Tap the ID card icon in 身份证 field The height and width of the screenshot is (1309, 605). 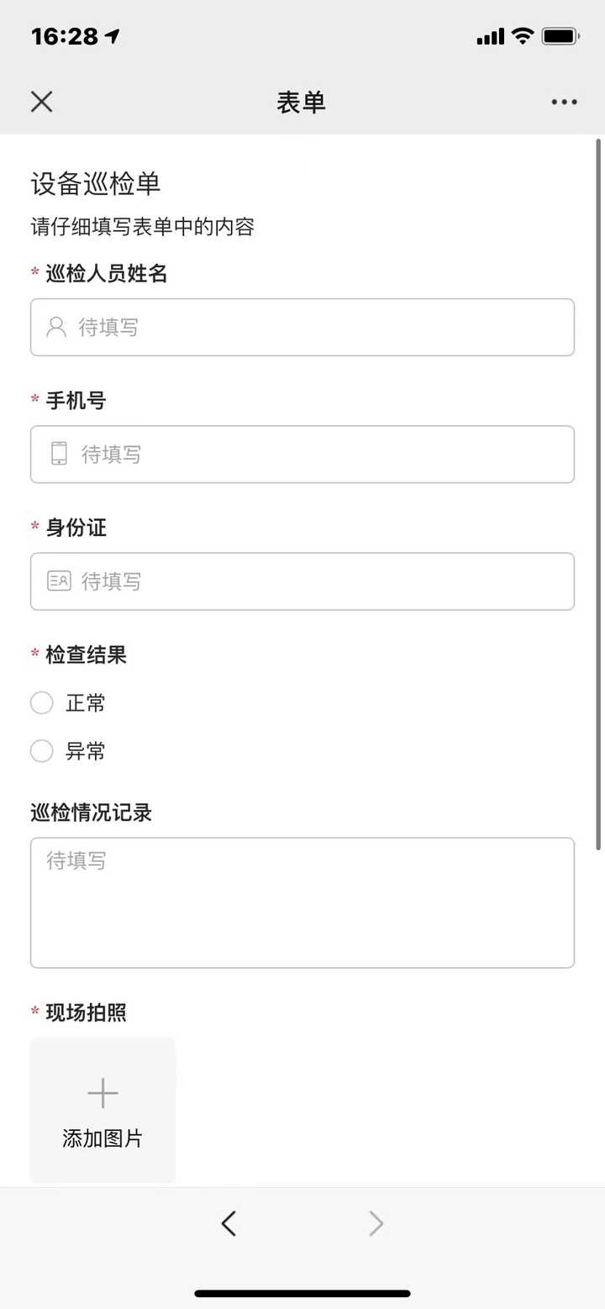pos(59,581)
